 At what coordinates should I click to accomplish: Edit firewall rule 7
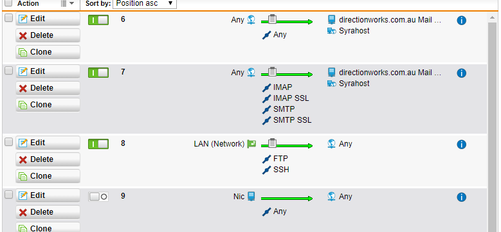pyautogui.click(x=48, y=71)
